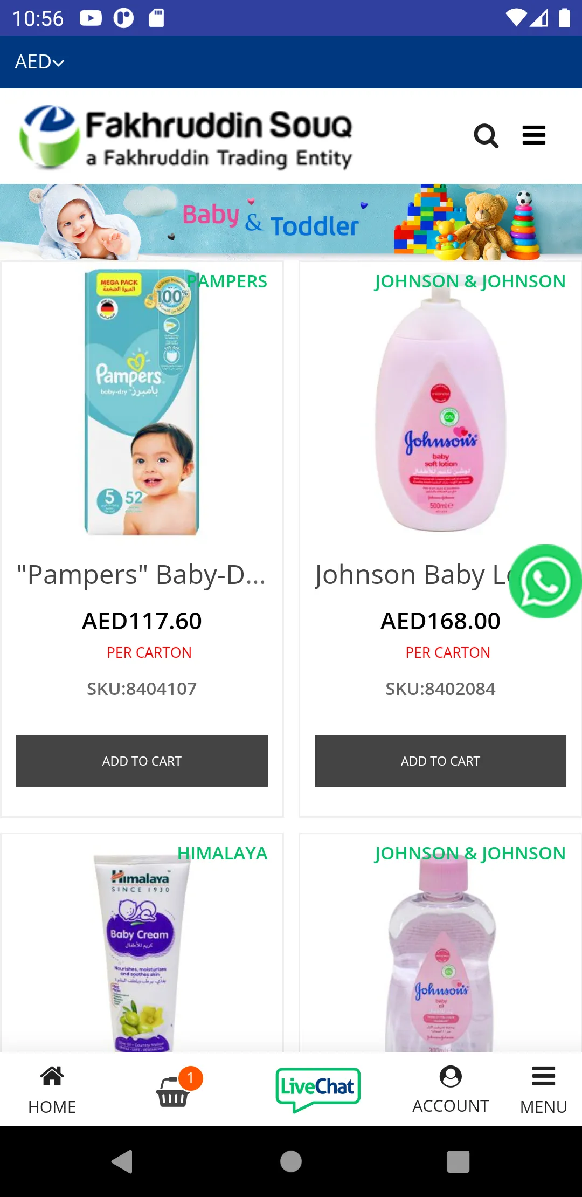Open the bottom bar Menu tab
Screen dimensions: 582x1197
[x=543, y=1090]
